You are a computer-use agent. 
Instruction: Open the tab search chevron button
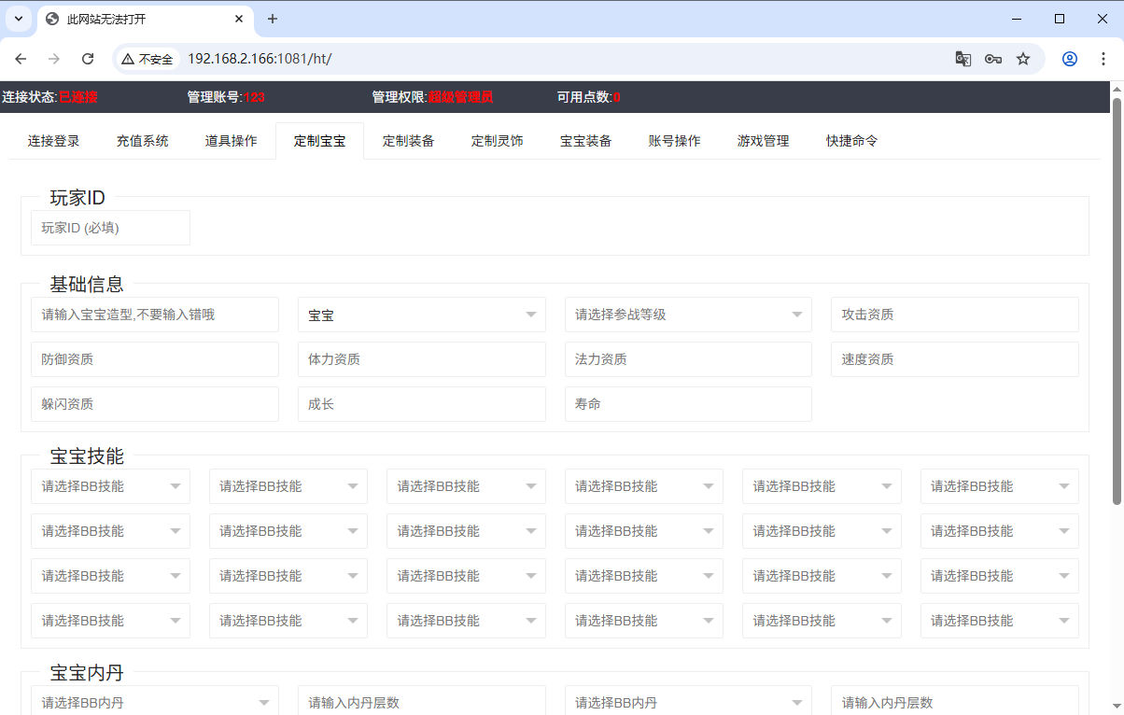point(18,19)
